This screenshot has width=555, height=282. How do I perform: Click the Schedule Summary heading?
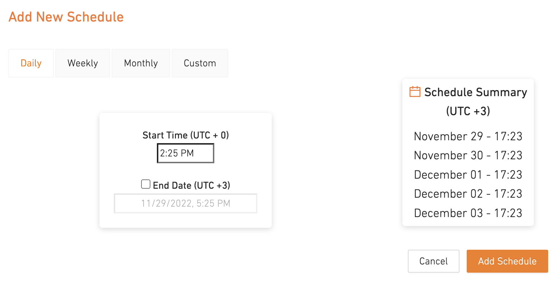click(475, 92)
